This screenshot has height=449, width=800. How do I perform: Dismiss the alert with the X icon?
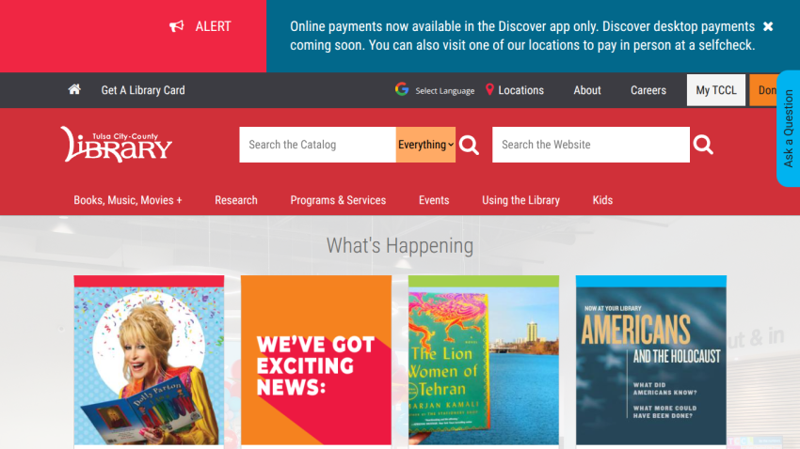pyautogui.click(x=768, y=26)
